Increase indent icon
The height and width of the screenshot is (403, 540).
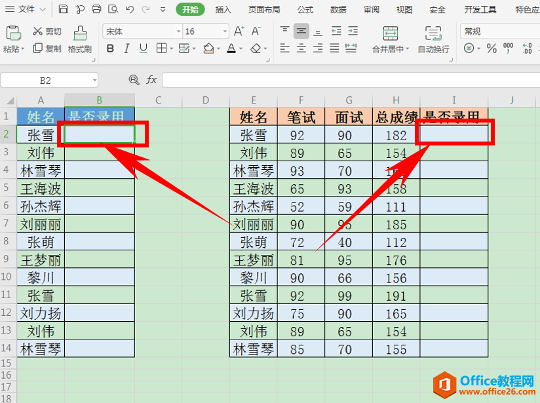pos(353,31)
